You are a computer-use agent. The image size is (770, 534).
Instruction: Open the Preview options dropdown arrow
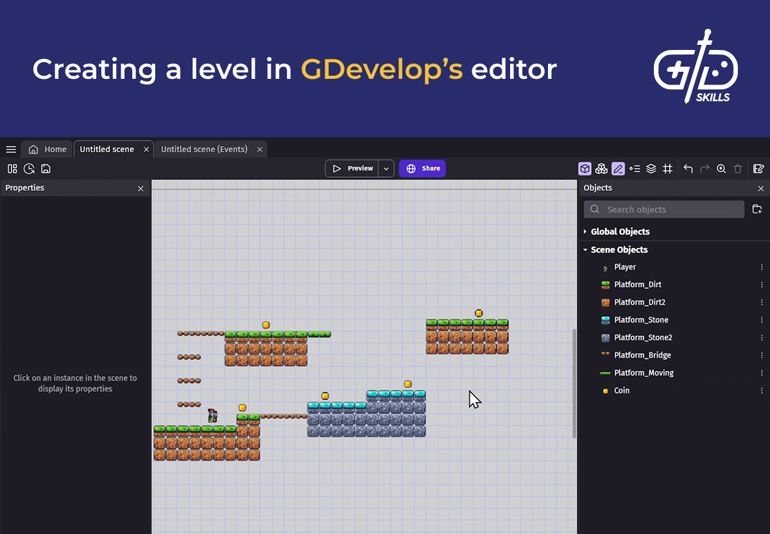pyautogui.click(x=386, y=168)
